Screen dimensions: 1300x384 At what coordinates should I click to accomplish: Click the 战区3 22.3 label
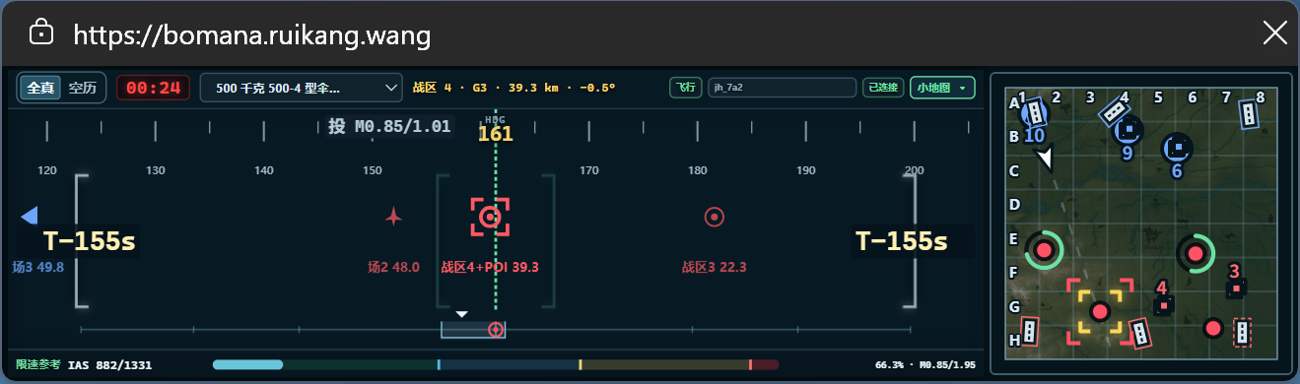715,267
